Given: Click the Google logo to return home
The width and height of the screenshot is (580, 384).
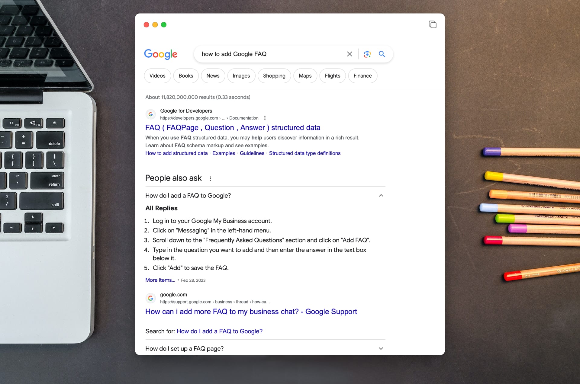Looking at the screenshot, I should click(161, 54).
